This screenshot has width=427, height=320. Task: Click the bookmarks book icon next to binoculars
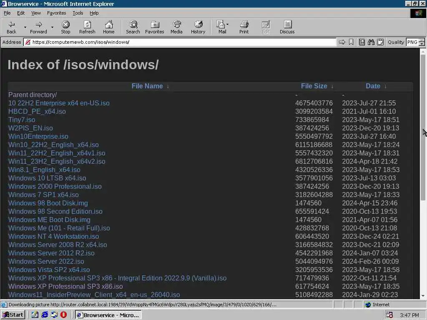[362, 42]
